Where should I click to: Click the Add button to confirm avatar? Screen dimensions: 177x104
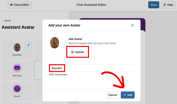[128, 95]
